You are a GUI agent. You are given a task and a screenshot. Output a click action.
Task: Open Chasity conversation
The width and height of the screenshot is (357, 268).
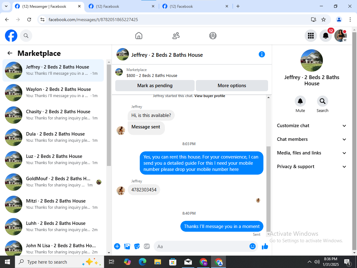pos(53,115)
